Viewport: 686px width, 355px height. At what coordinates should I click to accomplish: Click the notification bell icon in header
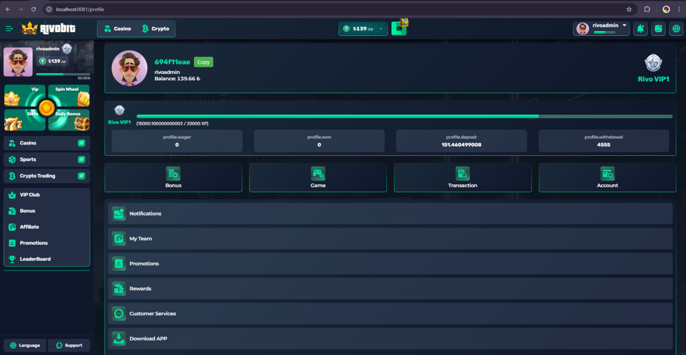pos(640,29)
